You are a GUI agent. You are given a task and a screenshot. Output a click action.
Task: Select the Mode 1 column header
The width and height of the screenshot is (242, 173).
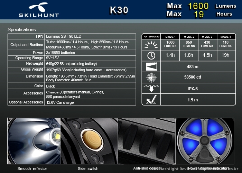pyautogui.click(x=170, y=36)
